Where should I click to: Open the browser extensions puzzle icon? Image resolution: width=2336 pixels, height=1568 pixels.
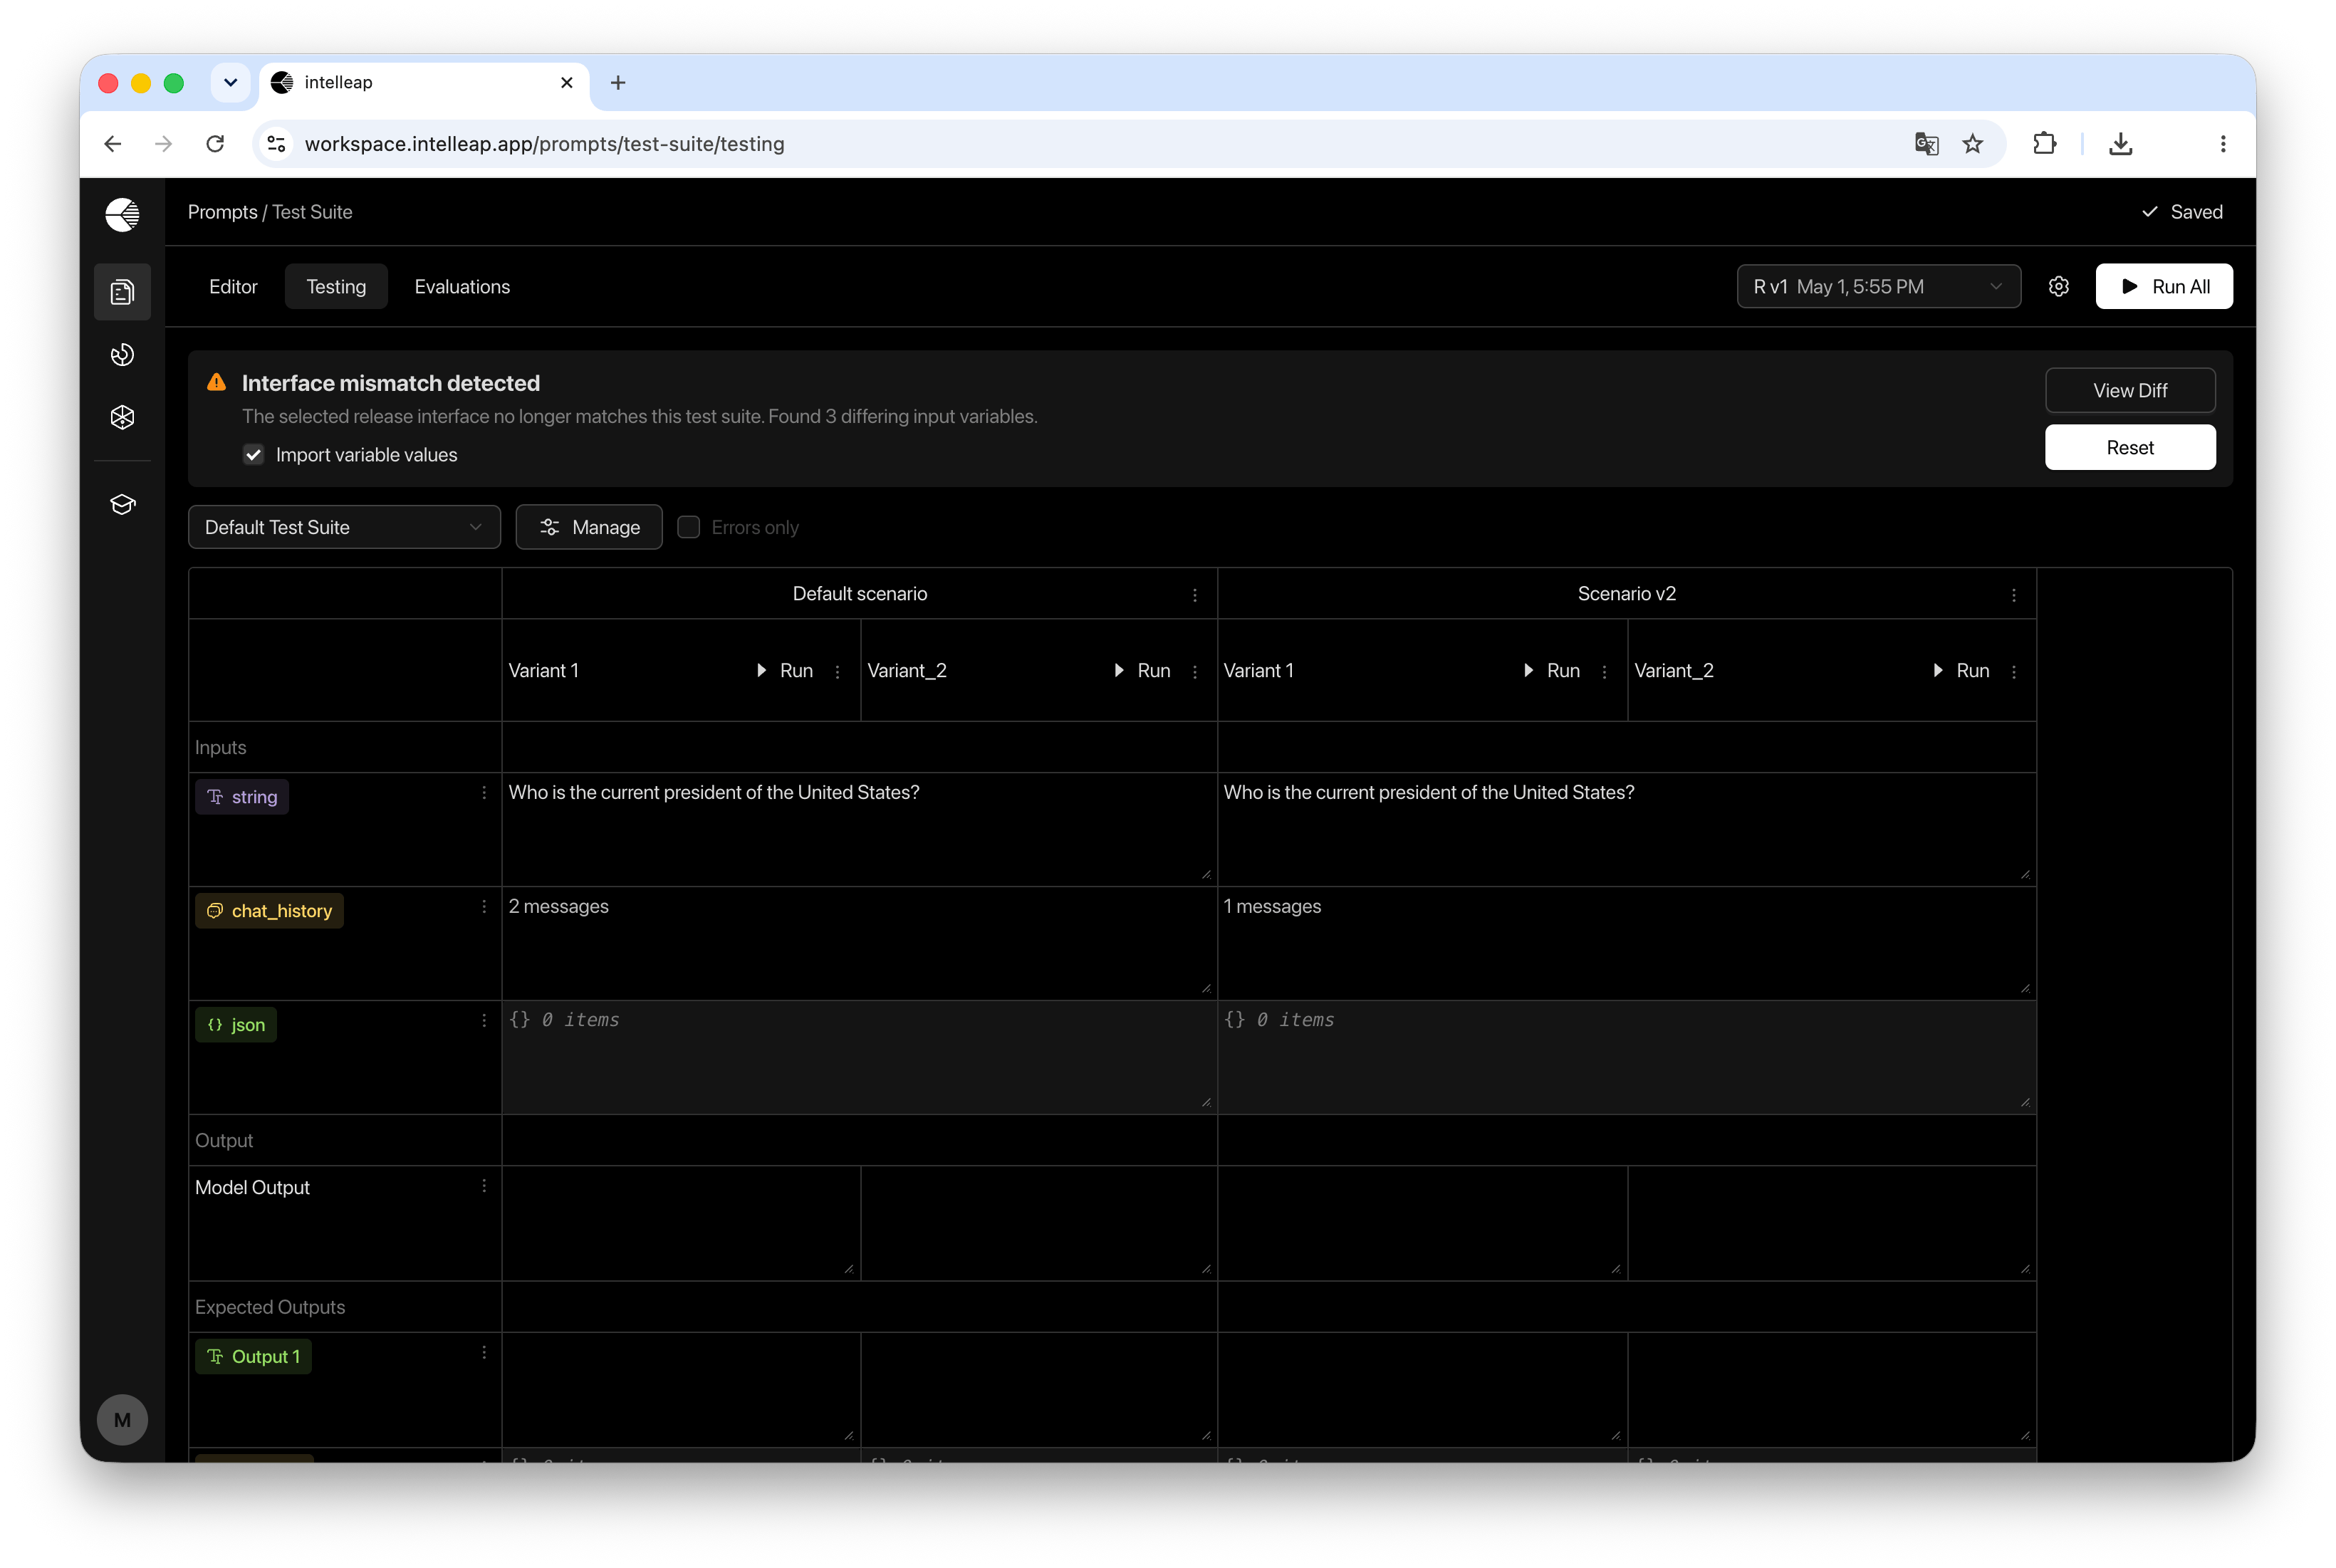2044,144
